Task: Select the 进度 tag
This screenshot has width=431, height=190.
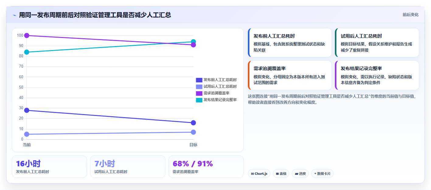Action: click(300, 174)
